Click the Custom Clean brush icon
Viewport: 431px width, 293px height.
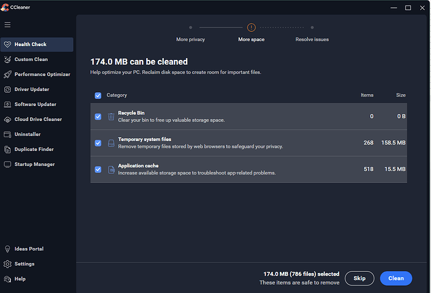[7, 59]
